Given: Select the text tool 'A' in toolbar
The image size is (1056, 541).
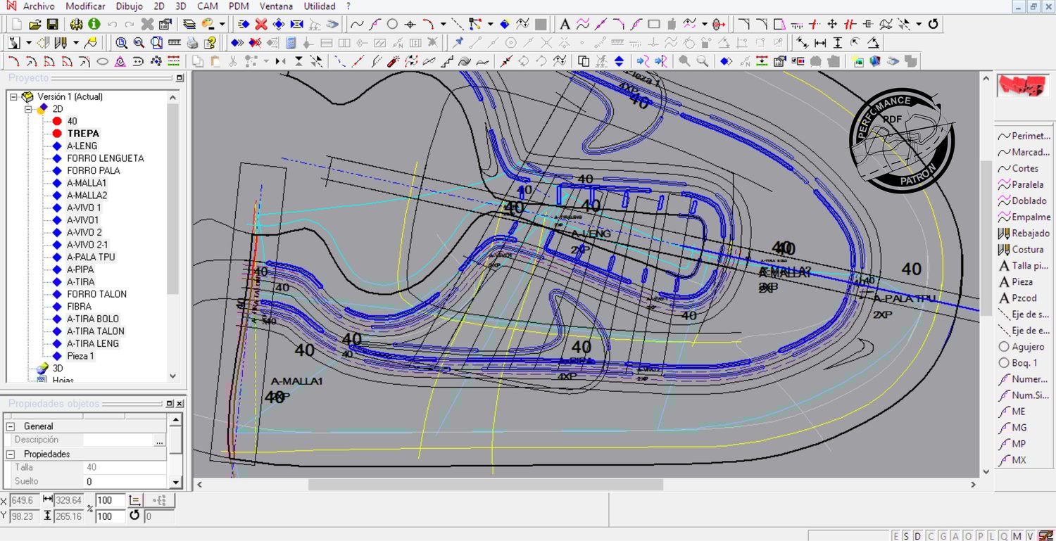Looking at the screenshot, I should (565, 24).
